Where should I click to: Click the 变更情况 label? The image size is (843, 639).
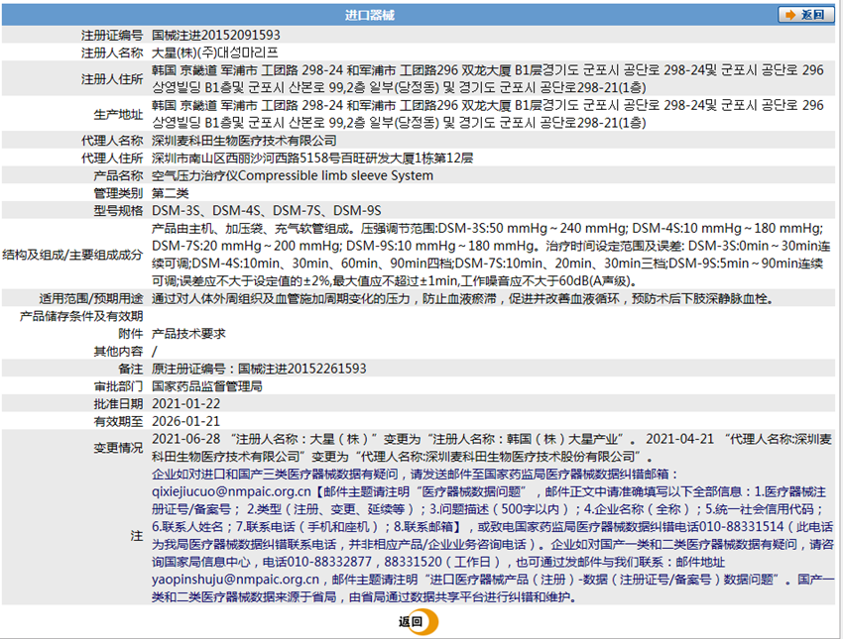coord(118,448)
